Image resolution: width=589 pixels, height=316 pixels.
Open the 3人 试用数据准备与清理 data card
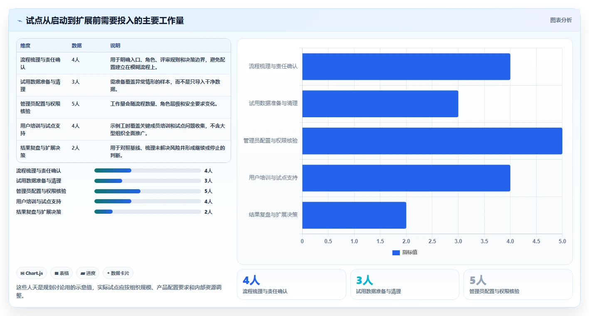[x=405, y=284]
